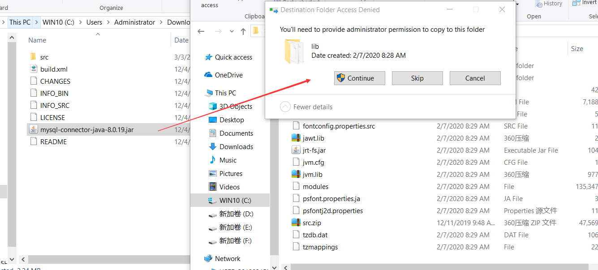Click the lib folder icon in the dialog
This screenshot has height=270, width=598.
[293, 51]
